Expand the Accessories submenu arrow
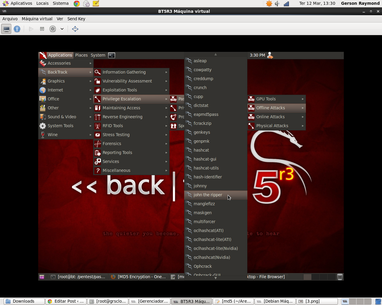382x305 pixels. (90, 63)
